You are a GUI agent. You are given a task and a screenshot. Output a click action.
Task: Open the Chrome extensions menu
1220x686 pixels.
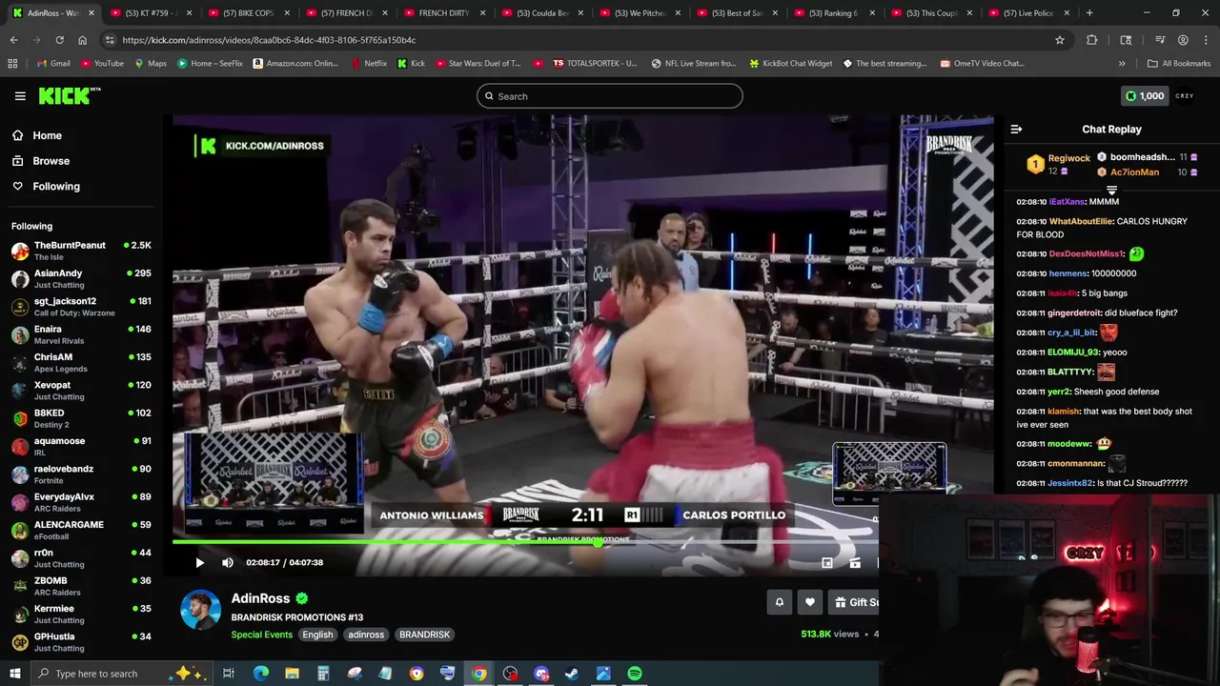click(x=1092, y=40)
